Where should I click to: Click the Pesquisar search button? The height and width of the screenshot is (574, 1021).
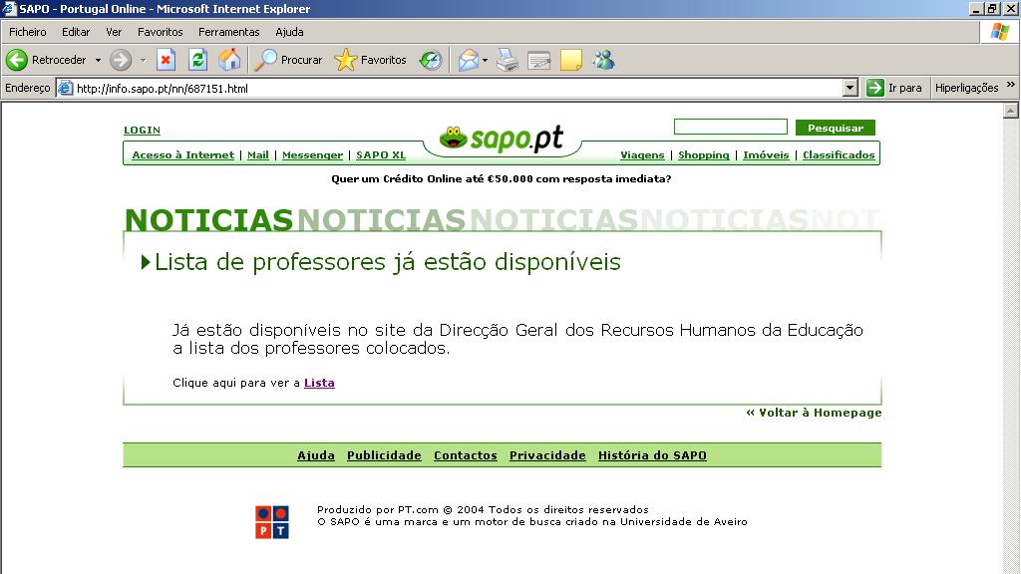pos(836,128)
